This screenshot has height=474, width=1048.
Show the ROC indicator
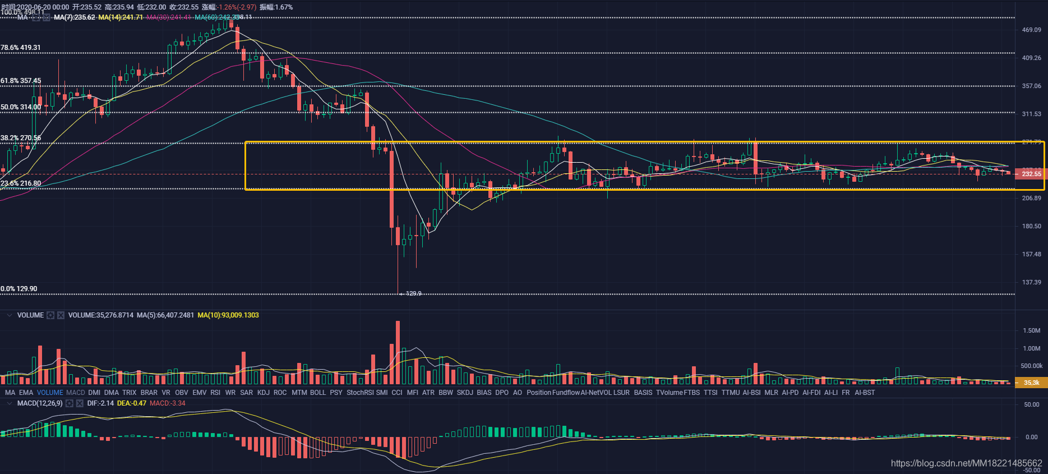[x=280, y=393]
